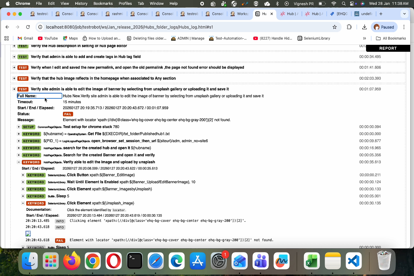Viewport: 414px width, 276px height.
Task: Open Microsoft Teams from the dock
Action: [x=261, y=261]
